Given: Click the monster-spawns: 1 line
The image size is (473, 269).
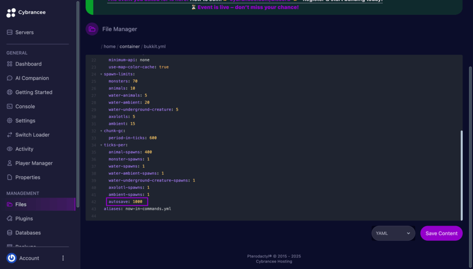Looking at the screenshot, I should point(129,159).
